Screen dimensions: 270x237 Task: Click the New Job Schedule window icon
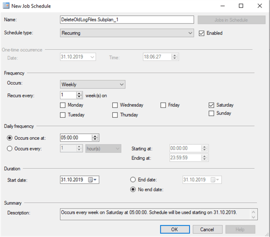tap(6, 6)
